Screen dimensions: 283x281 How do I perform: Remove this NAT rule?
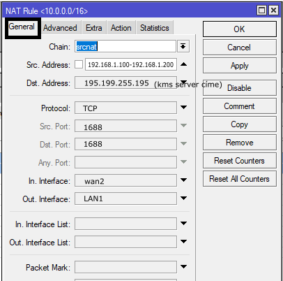tap(240, 143)
